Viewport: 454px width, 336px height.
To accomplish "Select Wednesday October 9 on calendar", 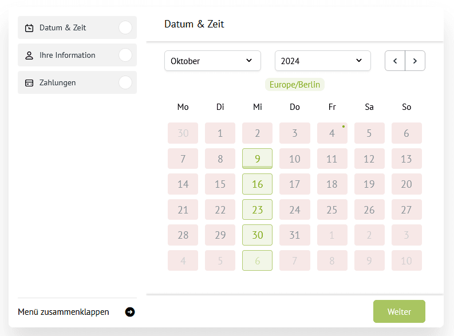I will [x=258, y=159].
